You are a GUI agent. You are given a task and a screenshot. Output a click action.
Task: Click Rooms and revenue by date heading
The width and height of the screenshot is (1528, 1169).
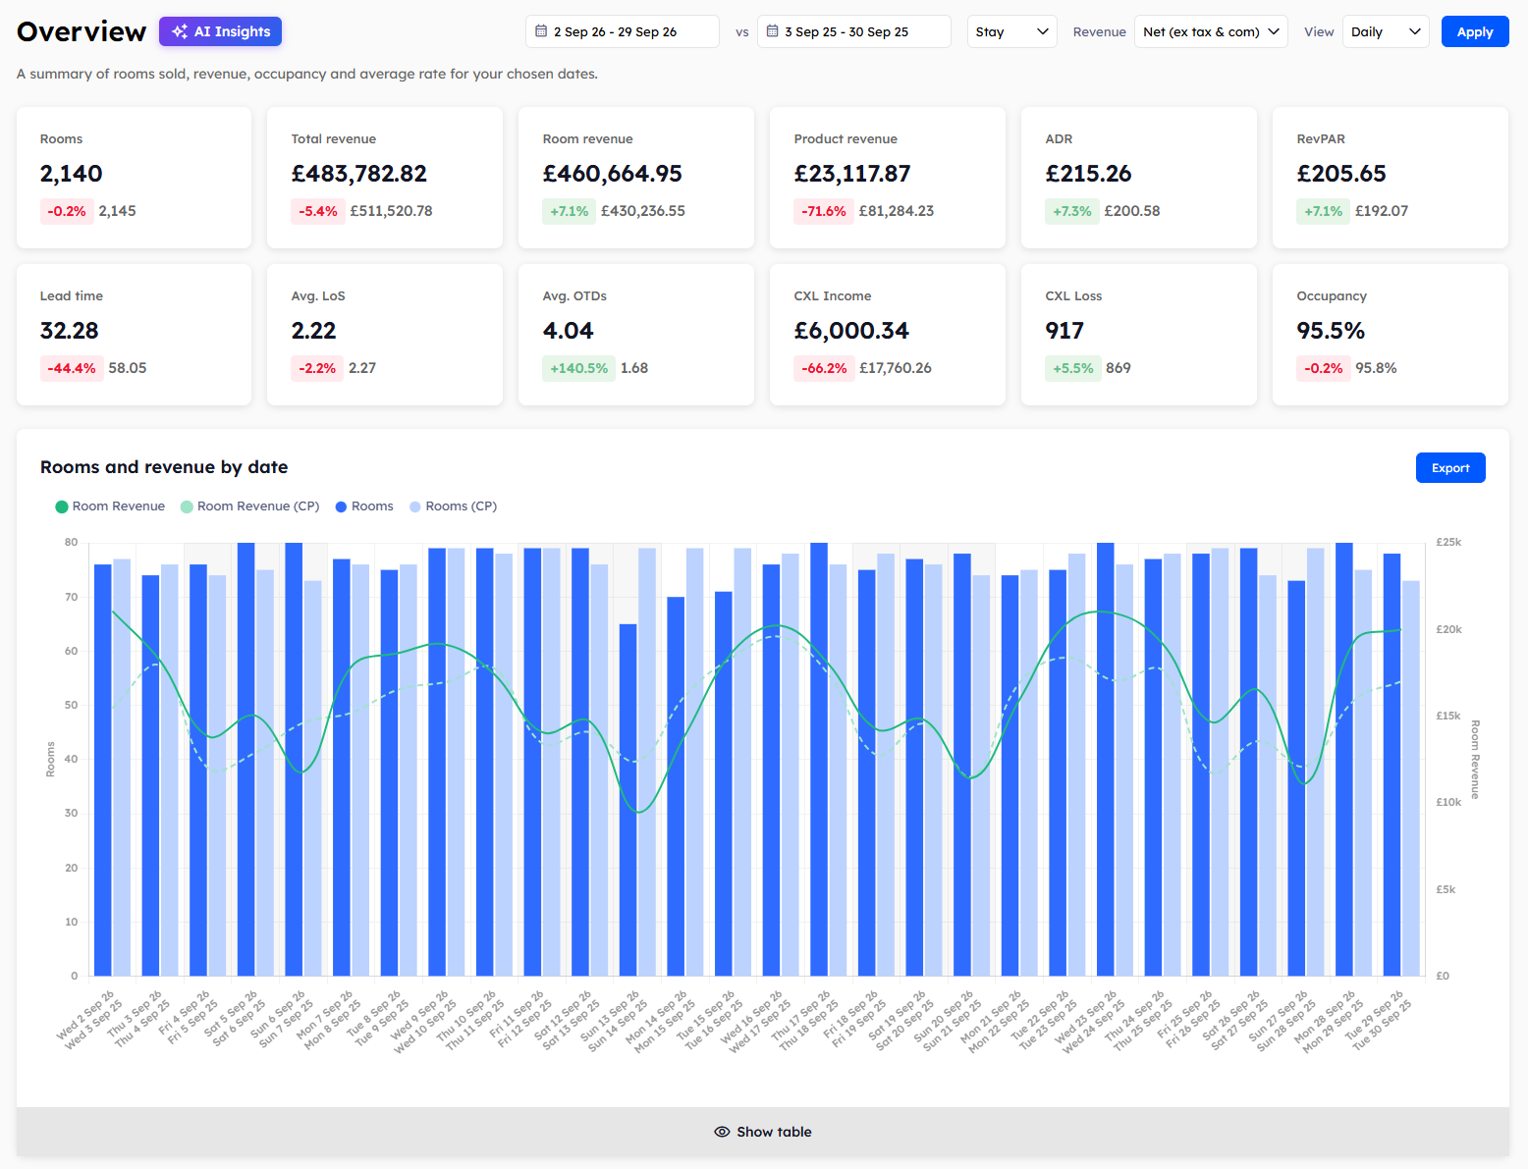[x=164, y=467]
